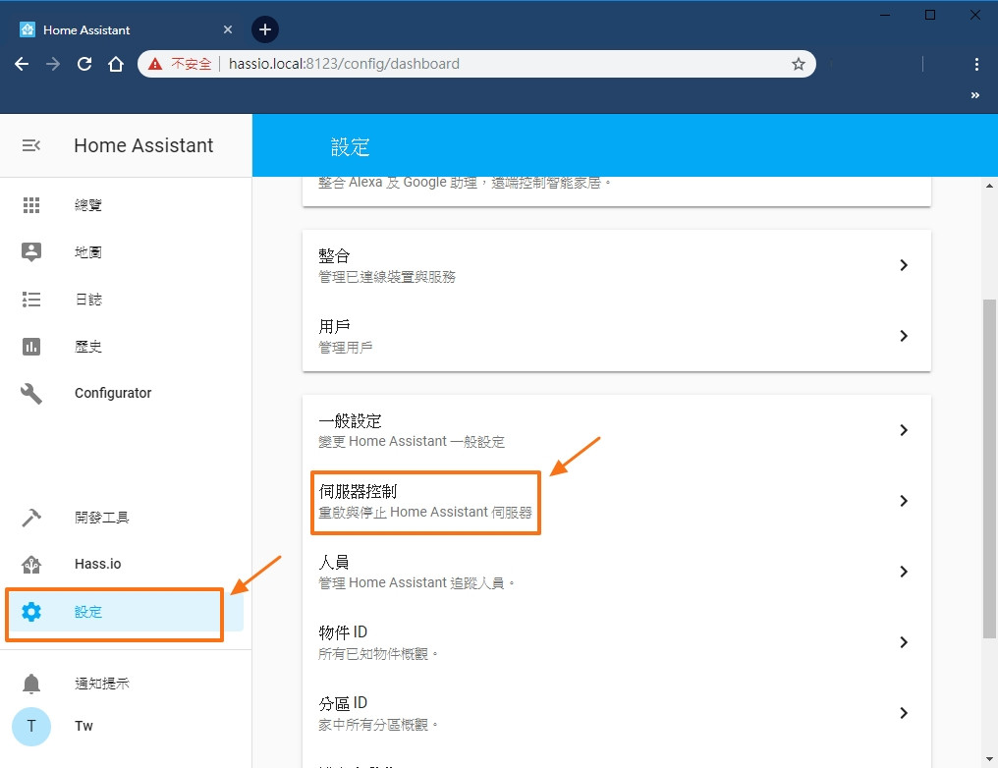Open 整合 integrations settings
This screenshot has height=768, width=998.
click(616, 265)
